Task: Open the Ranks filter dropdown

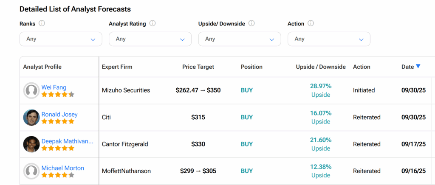Action: [61, 39]
